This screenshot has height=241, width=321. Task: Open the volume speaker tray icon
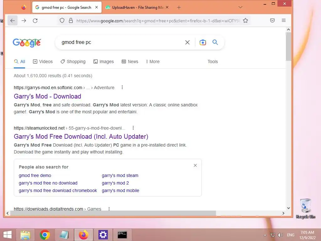pyautogui.click(x=280, y=235)
